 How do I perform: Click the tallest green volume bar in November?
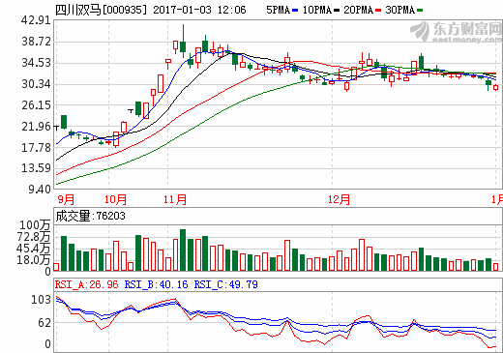(183, 250)
